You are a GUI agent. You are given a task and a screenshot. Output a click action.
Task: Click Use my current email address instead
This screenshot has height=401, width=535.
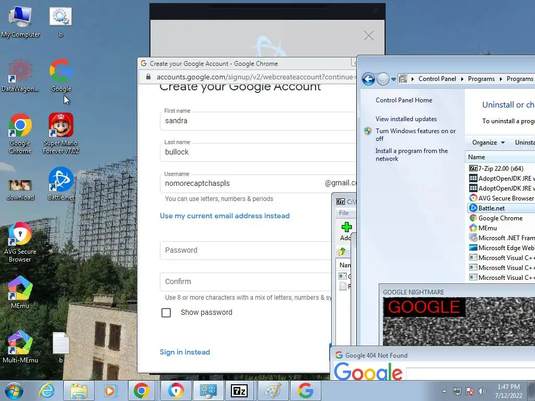(x=225, y=216)
